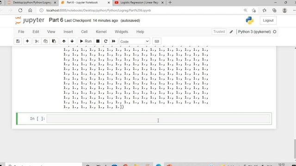Go to the browser home page
Screen dimensions: 296x166
click(30, 10)
